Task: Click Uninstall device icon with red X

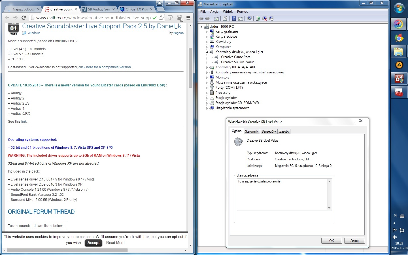Action: [x=265, y=19]
